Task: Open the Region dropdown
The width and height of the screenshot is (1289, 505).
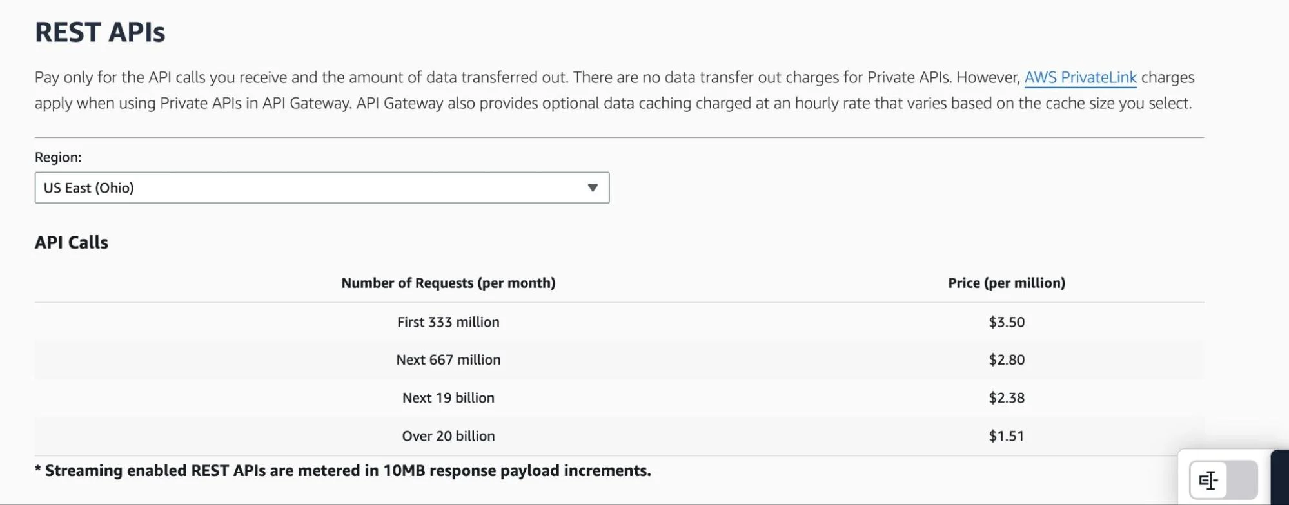Action: (x=320, y=187)
